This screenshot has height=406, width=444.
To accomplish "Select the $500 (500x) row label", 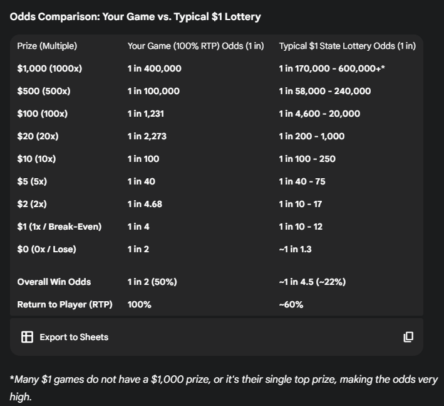I will (44, 91).
